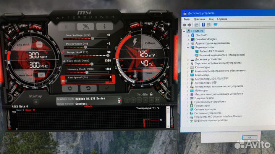The height and width of the screenshot is (154, 275).
Task: Click the Core Clock curve editor icon
Action: point(64,61)
